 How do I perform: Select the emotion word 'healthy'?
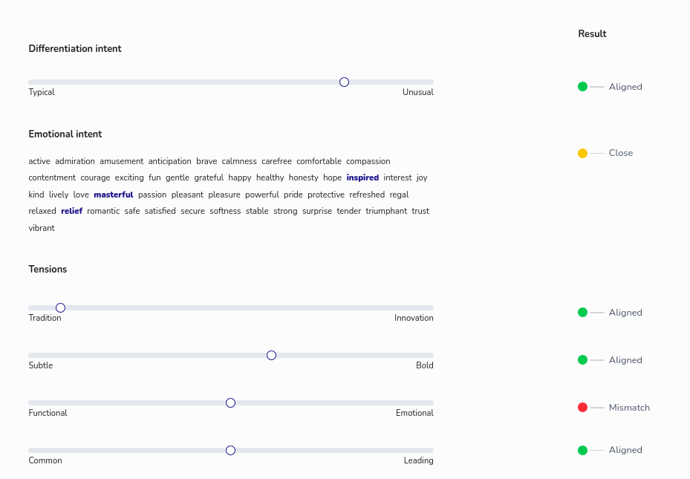[270, 177]
